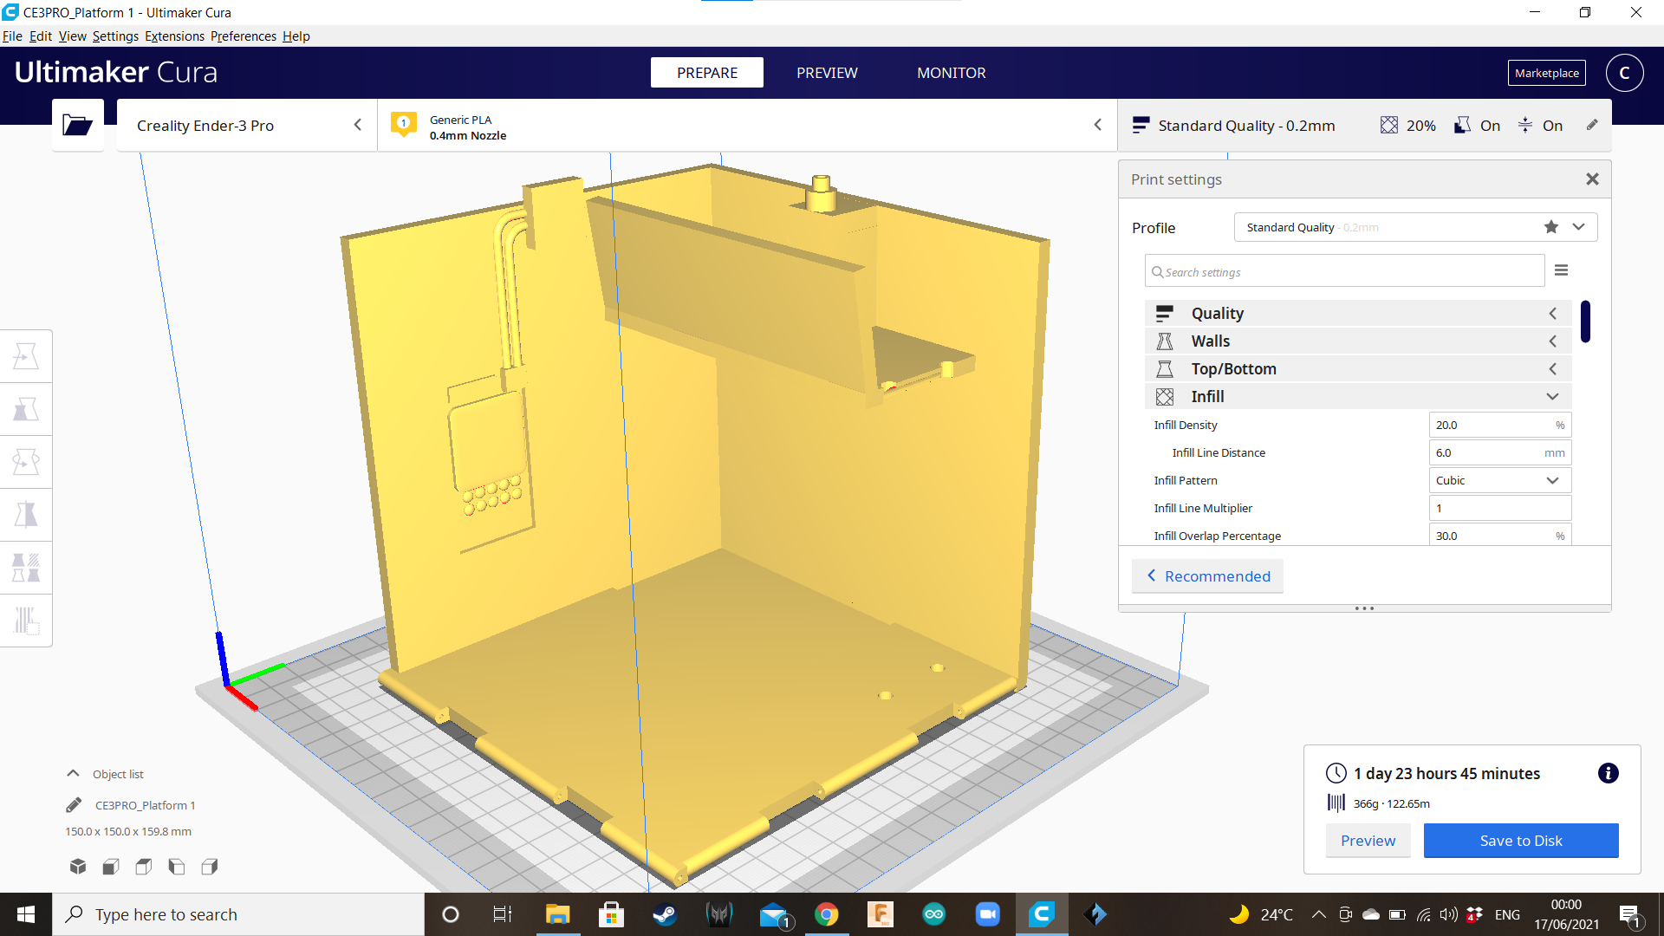The width and height of the screenshot is (1664, 936).
Task: Collapse the Infill settings section
Action: [1551, 396]
